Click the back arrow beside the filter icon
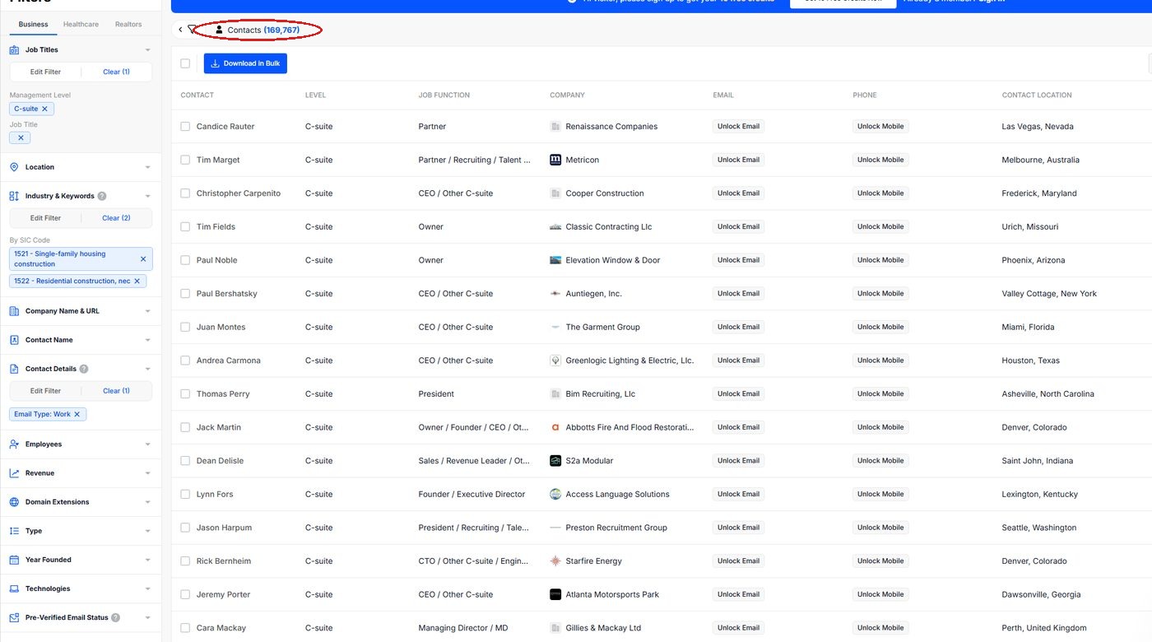The image size is (1152, 642). 180,30
